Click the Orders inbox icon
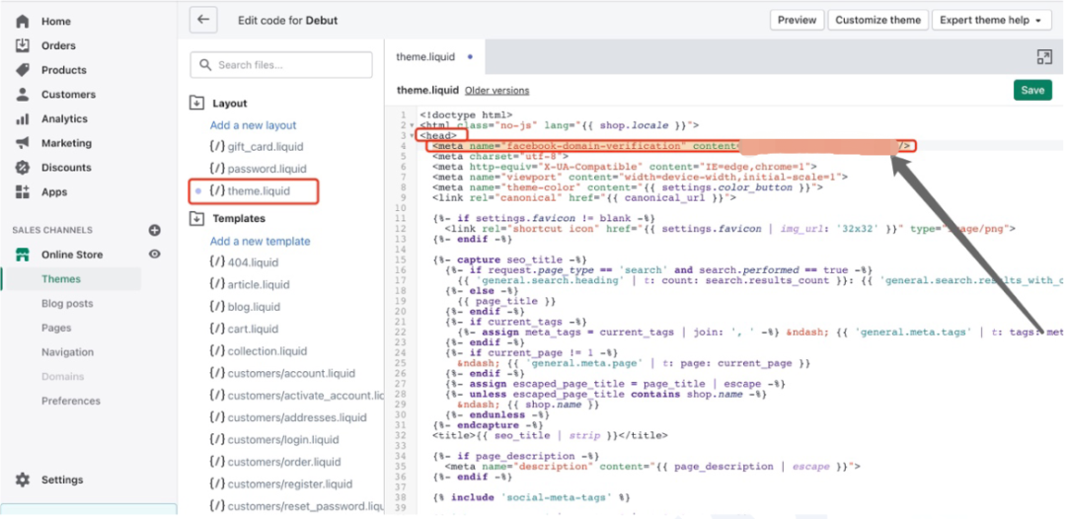 [23, 45]
